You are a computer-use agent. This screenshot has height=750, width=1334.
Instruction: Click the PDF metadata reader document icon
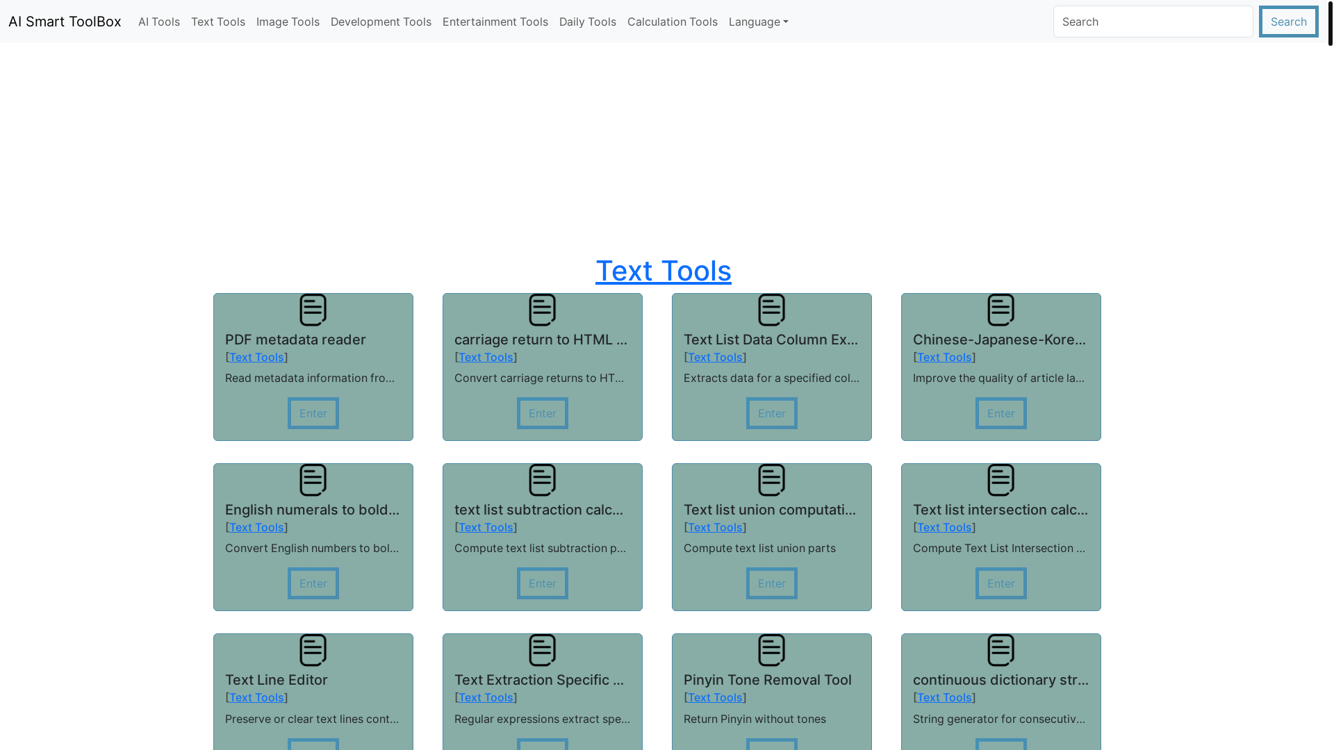pos(313,310)
